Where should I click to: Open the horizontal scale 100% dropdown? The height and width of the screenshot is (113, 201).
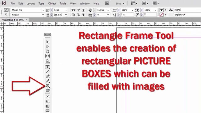[x=155, y=10]
